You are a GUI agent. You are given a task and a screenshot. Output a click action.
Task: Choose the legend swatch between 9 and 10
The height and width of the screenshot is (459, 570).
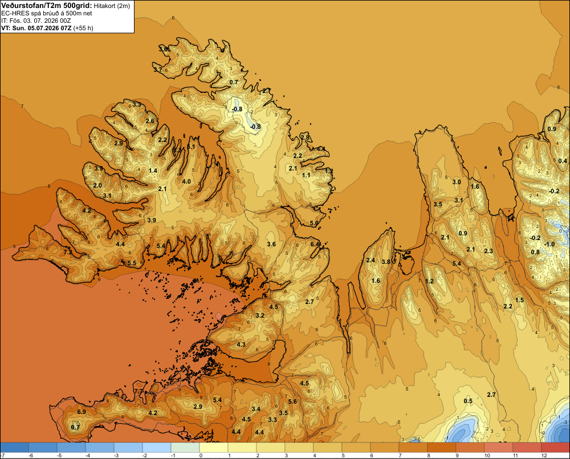coord(470,447)
